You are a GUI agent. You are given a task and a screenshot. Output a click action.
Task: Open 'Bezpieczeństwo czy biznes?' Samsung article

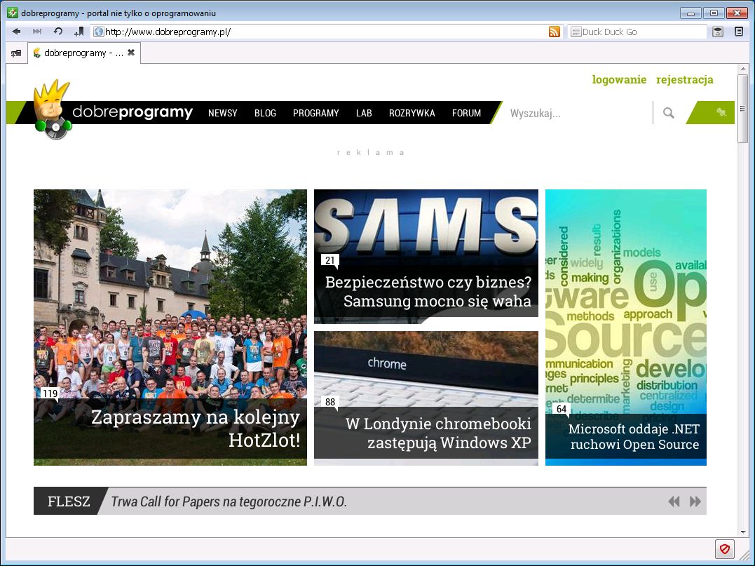point(428,292)
